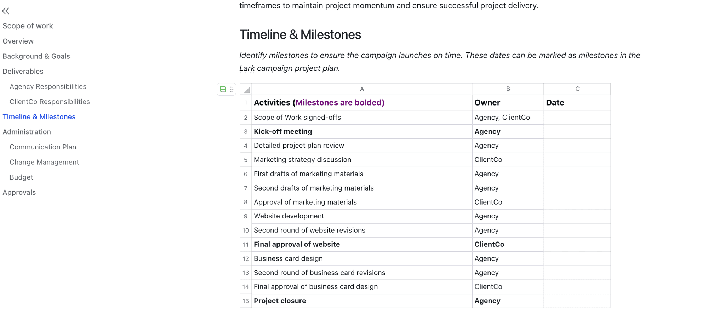
Task: Open Approvals section in outline
Action: tap(19, 193)
